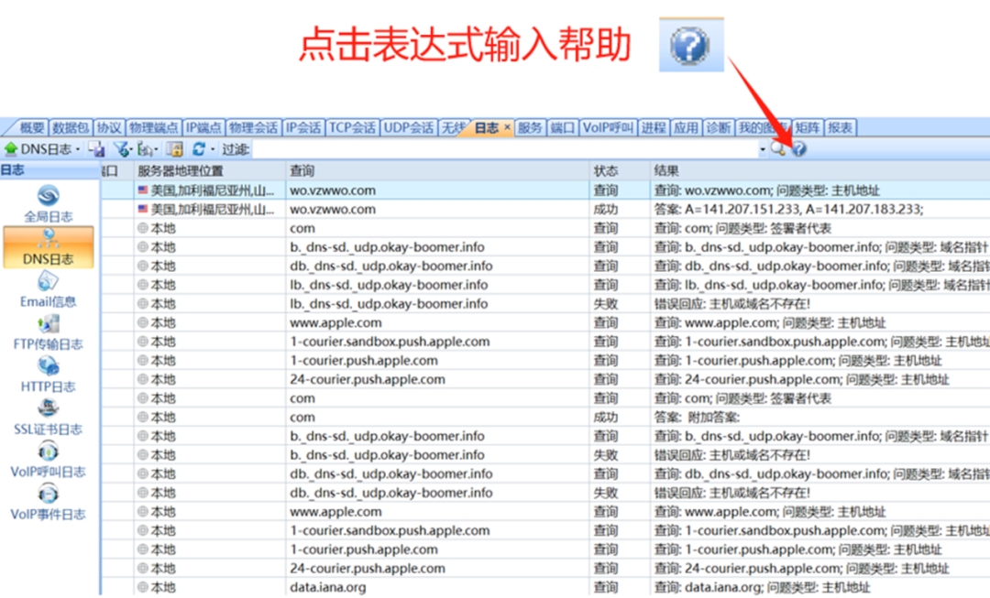
Task: Open FTP传输日志 in the log sidebar
Action: (x=48, y=332)
